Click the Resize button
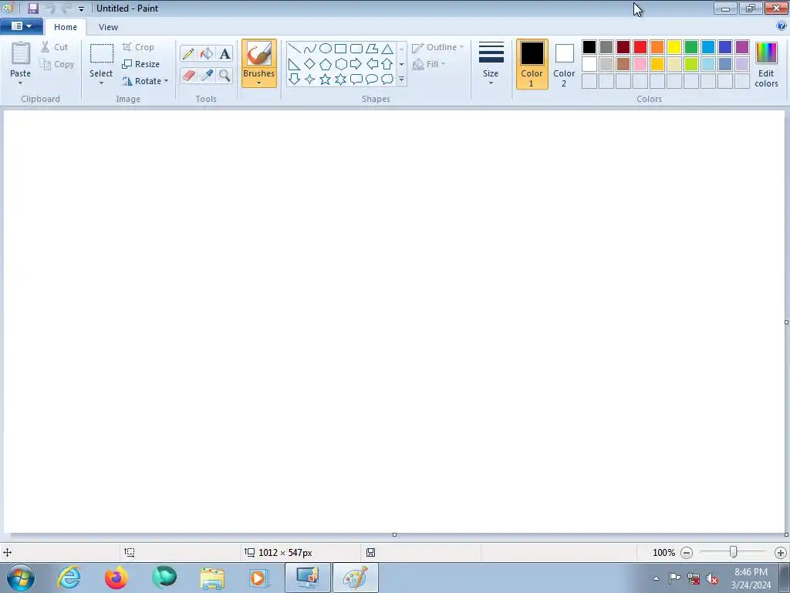 140,64
